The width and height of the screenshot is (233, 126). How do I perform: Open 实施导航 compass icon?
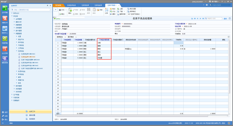coord(5,39)
